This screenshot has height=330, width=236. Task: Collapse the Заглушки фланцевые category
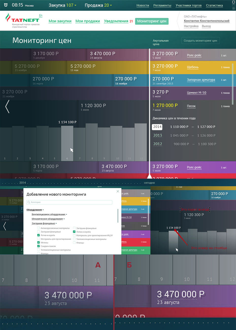[x=44, y=223]
